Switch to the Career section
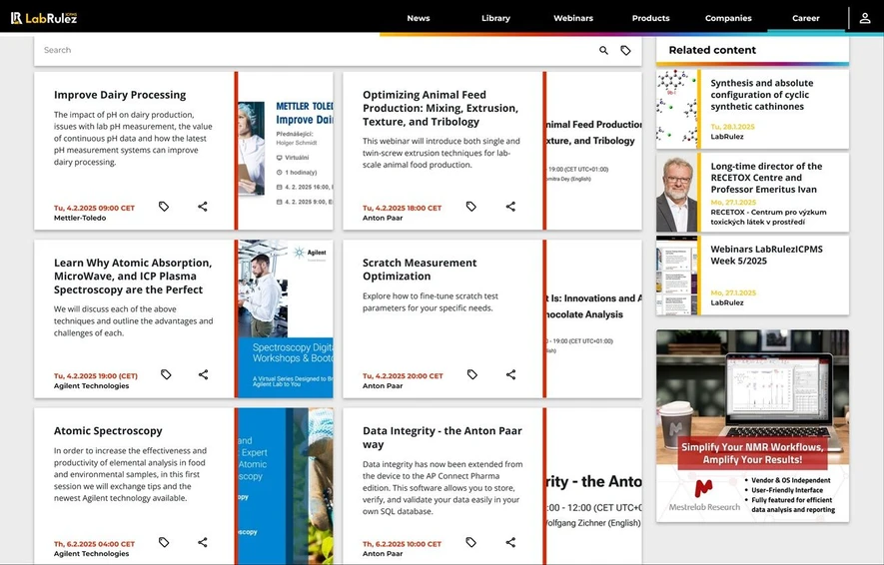 pos(806,18)
